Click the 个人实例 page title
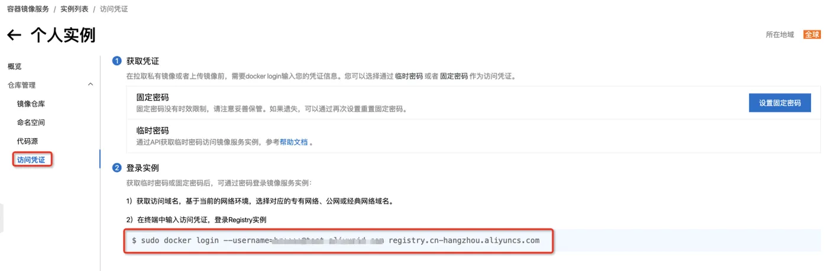This screenshot has width=828, height=271. point(63,35)
